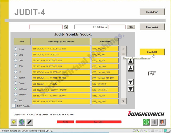The width and height of the screenshot is (171, 133).
Task: Select the Sonstige filter radio button
Action: pyautogui.click(x=15, y=94)
